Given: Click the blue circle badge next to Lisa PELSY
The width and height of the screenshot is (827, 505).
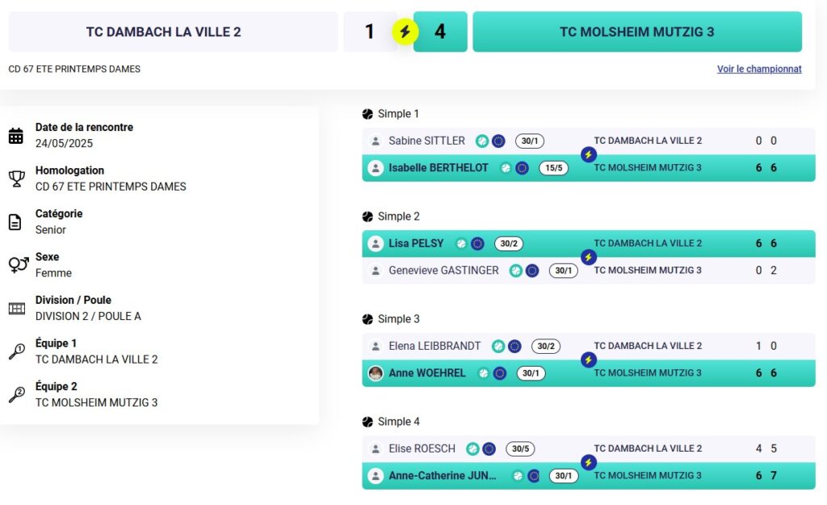Looking at the screenshot, I should (x=477, y=243).
